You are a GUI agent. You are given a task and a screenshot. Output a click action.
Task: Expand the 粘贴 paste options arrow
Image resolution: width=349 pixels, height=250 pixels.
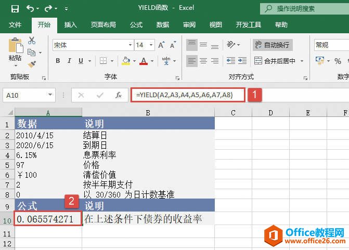[x=16, y=65]
